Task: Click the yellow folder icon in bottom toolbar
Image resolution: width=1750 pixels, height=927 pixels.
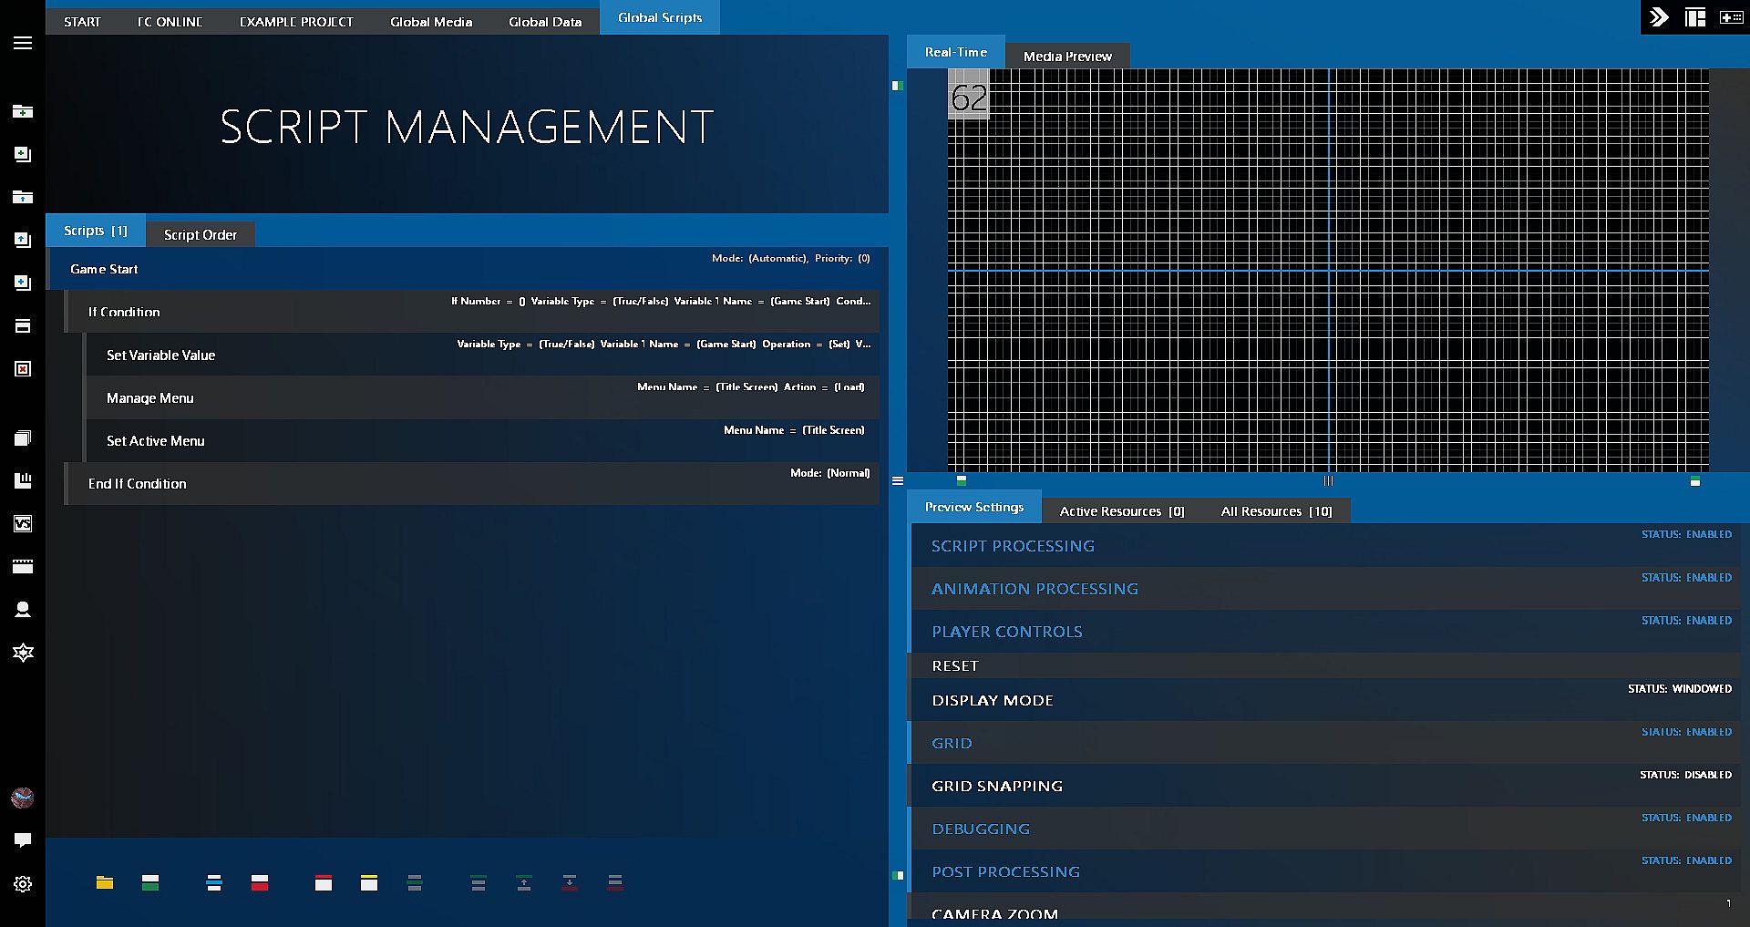Action: click(105, 882)
